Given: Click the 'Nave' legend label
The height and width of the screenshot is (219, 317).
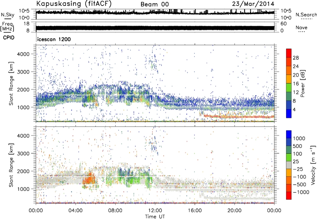Looking at the screenshot, I should pyautogui.click(x=302, y=27).
